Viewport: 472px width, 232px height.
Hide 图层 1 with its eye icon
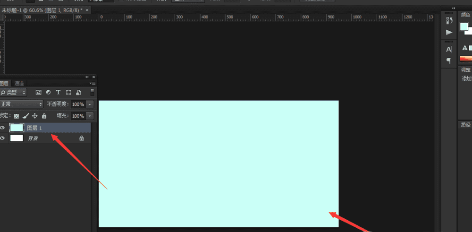point(3,128)
